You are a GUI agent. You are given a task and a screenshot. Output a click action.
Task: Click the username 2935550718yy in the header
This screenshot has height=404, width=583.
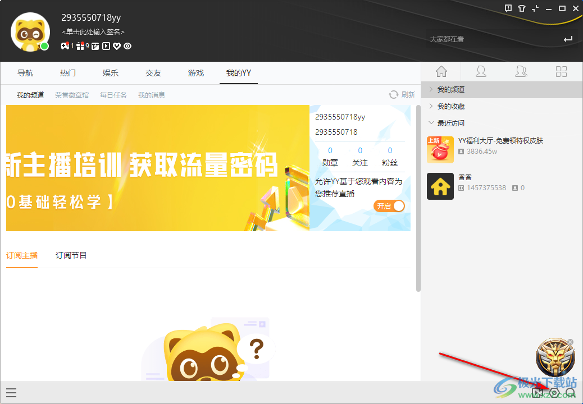[91, 17]
